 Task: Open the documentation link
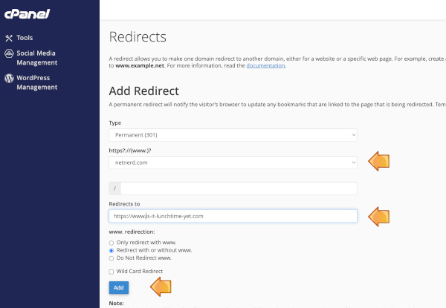click(x=265, y=65)
